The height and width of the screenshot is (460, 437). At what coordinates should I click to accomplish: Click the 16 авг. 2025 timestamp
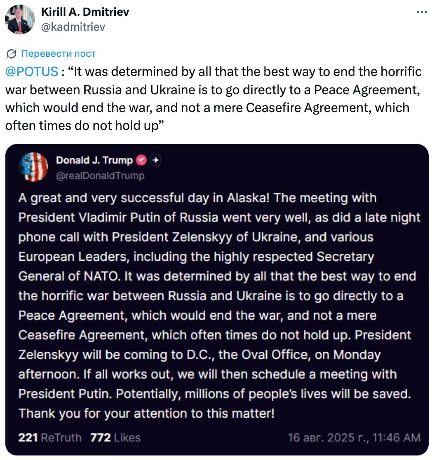coord(354,438)
